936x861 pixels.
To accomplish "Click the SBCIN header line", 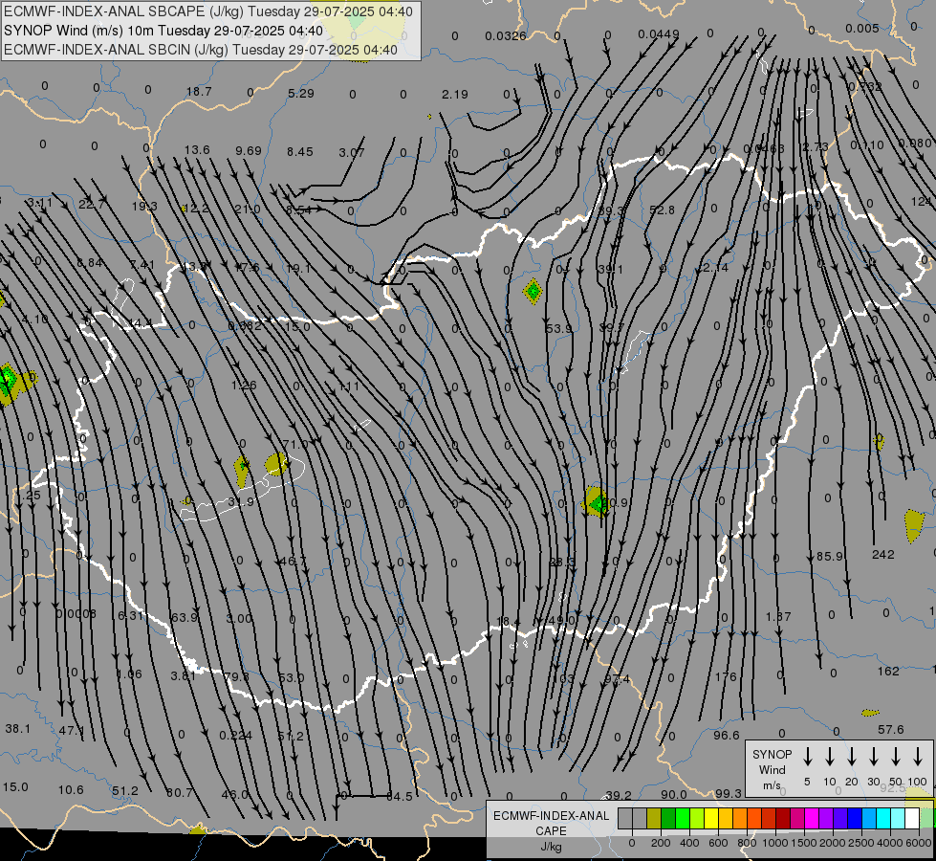I will tap(201, 50).
